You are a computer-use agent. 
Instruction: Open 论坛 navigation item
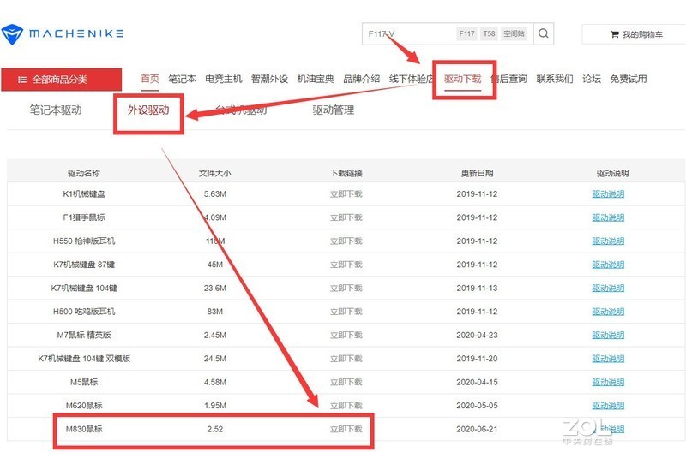(x=592, y=79)
